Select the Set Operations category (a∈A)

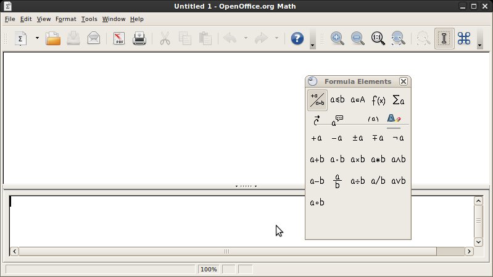click(358, 100)
